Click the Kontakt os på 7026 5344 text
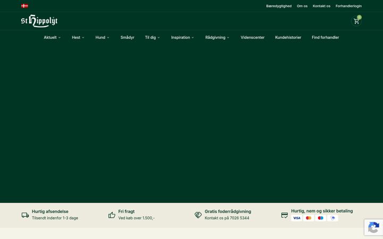The height and width of the screenshot is (239, 383). coord(227,218)
